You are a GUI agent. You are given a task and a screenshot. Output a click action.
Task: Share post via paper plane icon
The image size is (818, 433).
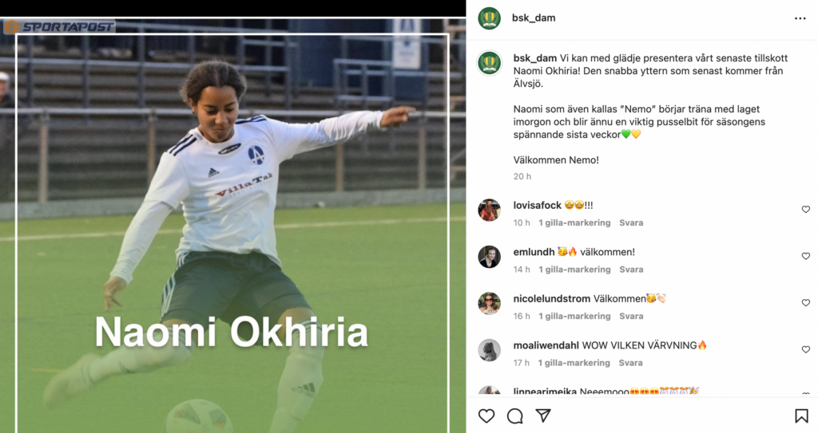click(543, 415)
